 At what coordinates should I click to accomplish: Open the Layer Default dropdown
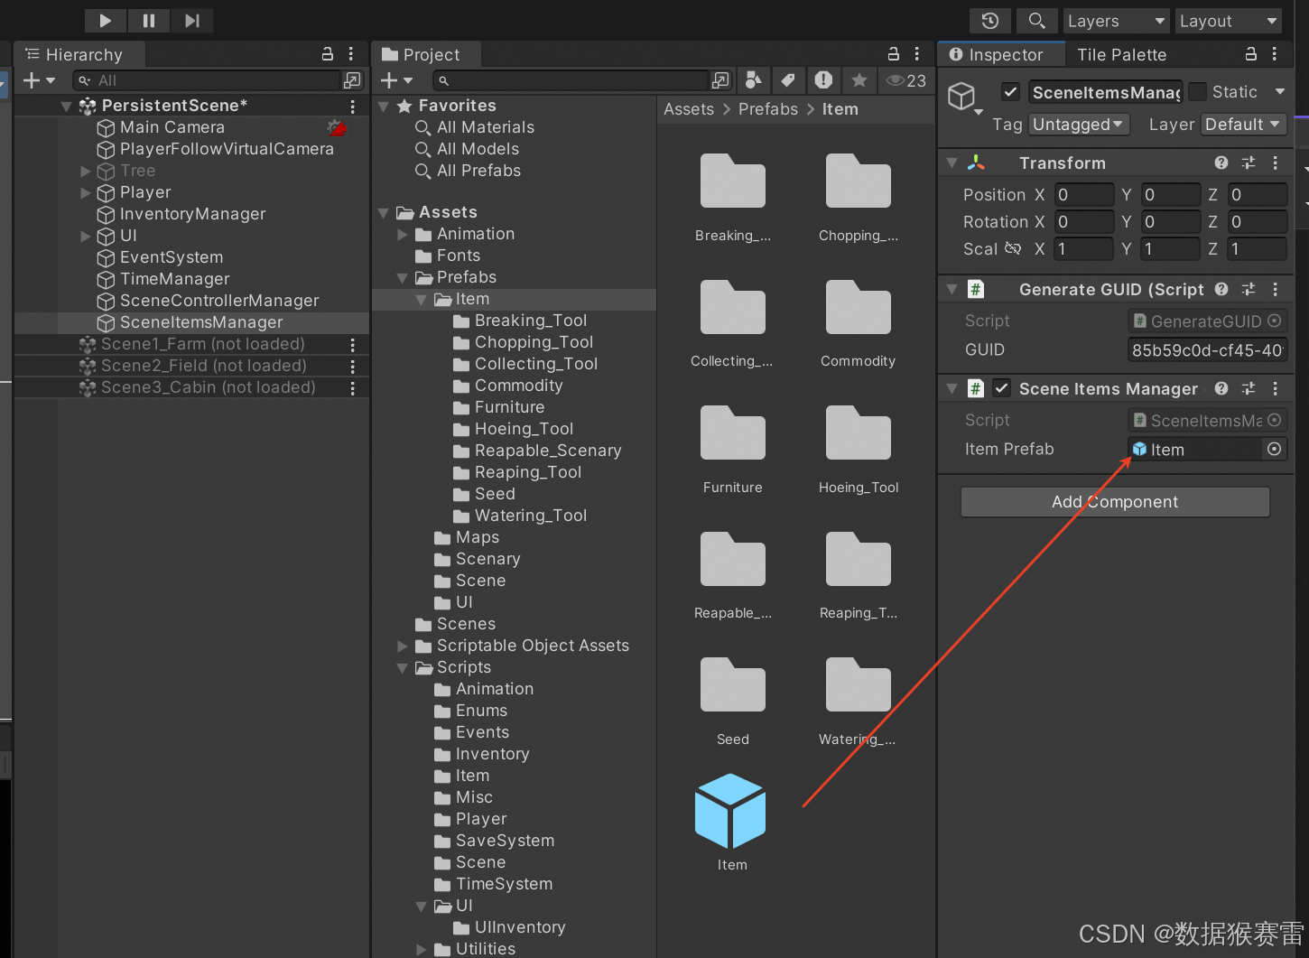pyautogui.click(x=1243, y=125)
